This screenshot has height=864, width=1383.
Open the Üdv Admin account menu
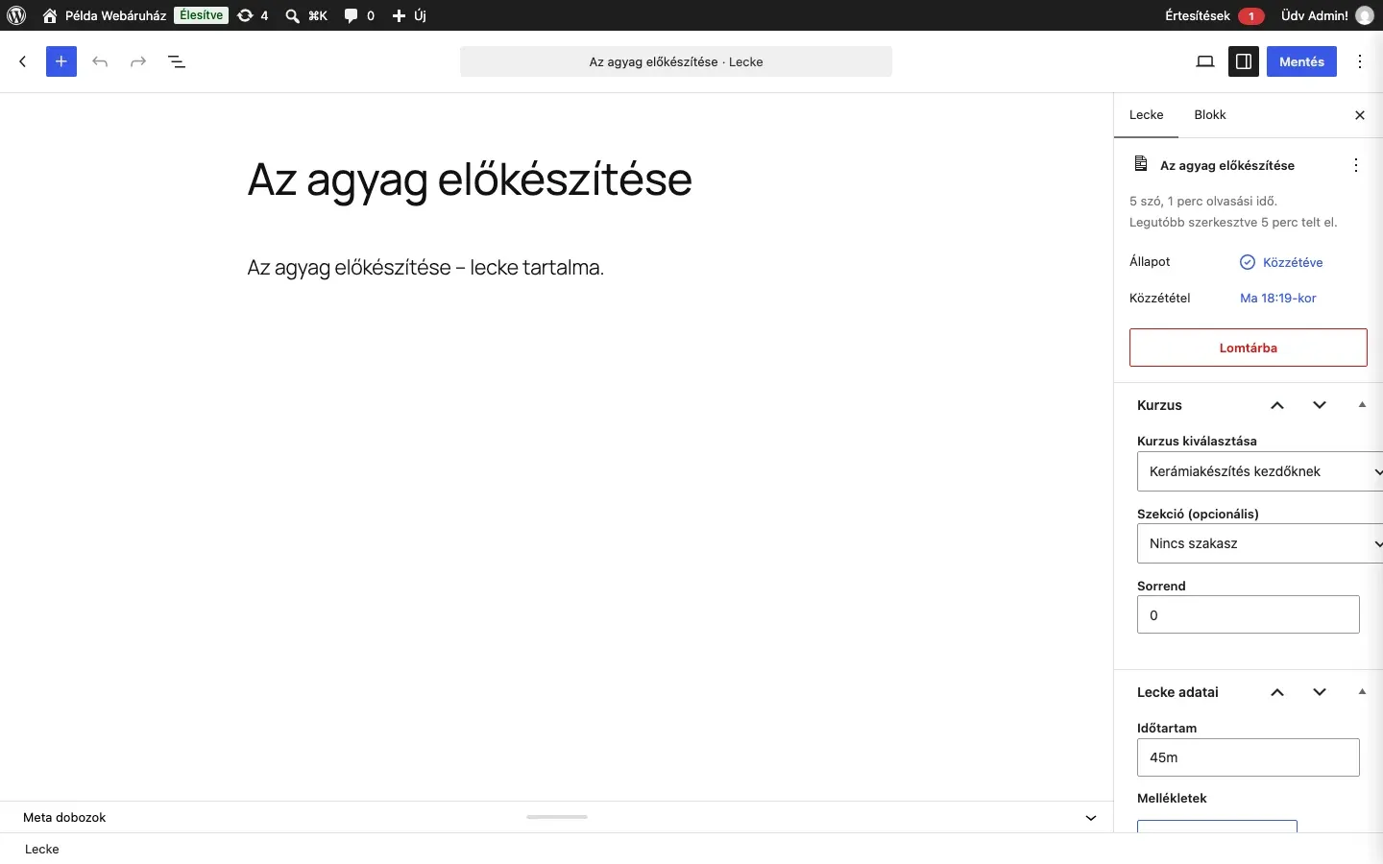tap(1328, 15)
